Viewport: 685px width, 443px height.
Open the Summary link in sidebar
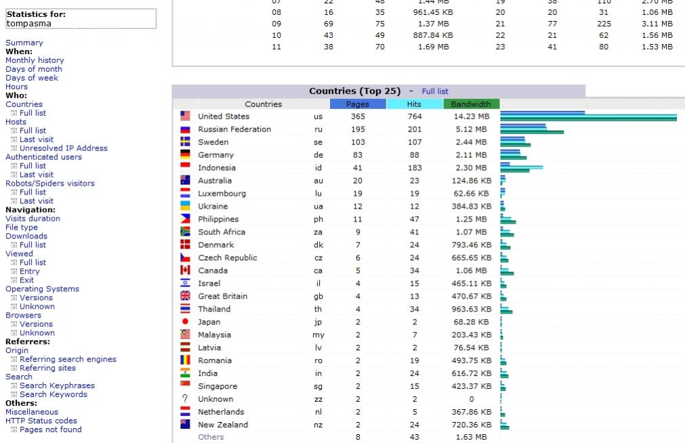[24, 43]
